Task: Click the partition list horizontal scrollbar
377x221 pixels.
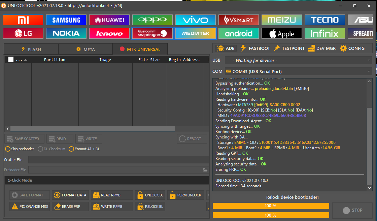Action: coord(93,129)
